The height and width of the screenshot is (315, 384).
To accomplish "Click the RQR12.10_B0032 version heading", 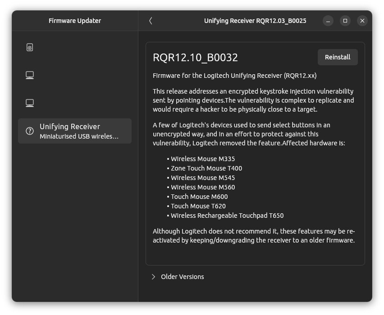I will pyautogui.click(x=195, y=58).
